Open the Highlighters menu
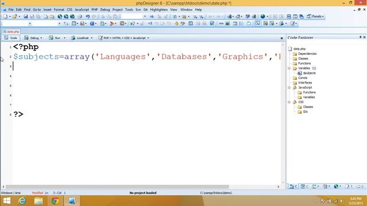367x206 pixels. pos(159,10)
